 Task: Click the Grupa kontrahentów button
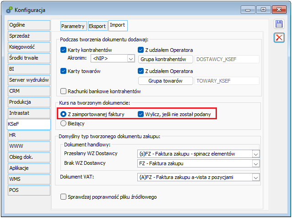pyautogui.click(x=163, y=59)
